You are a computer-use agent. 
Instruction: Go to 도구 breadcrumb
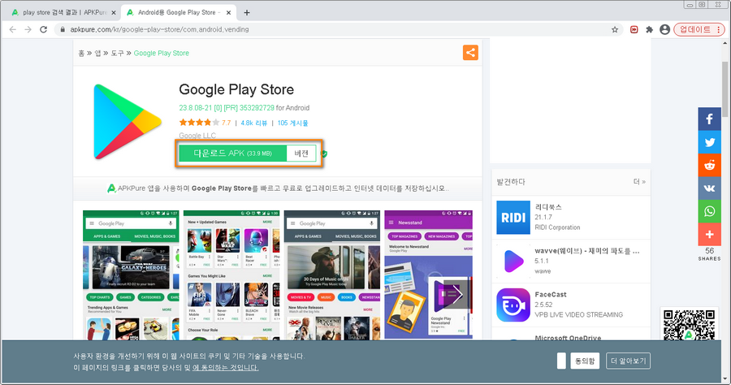coord(117,53)
